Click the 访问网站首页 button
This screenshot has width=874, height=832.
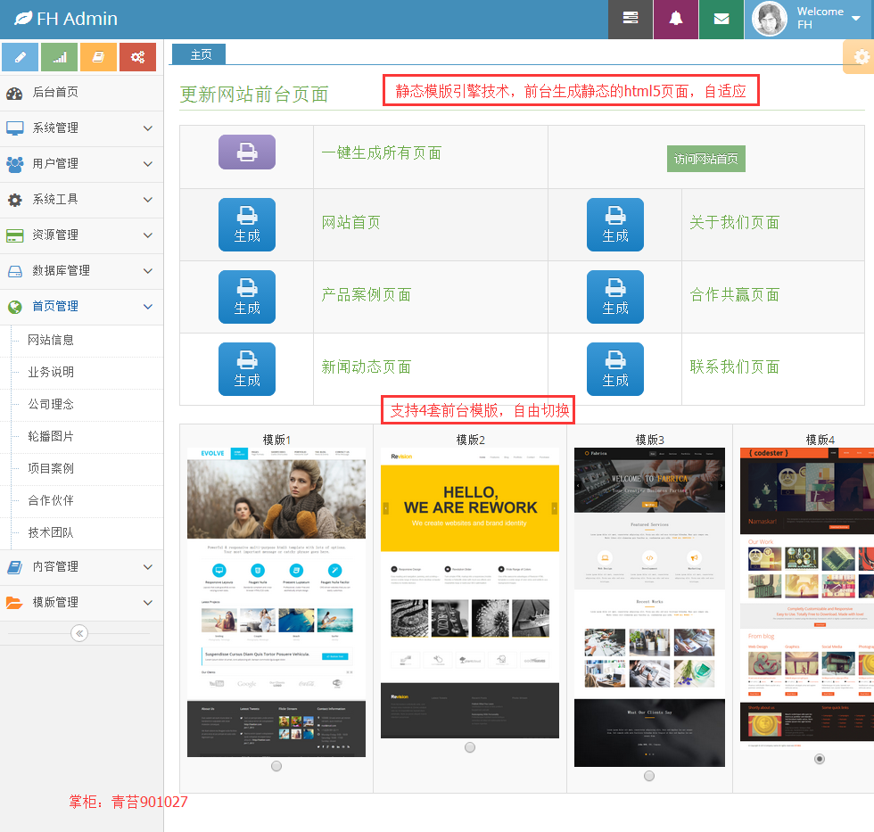[705, 159]
